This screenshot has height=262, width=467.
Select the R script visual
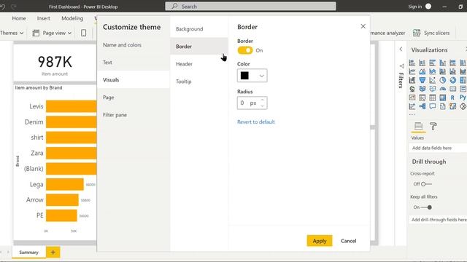pos(452,98)
